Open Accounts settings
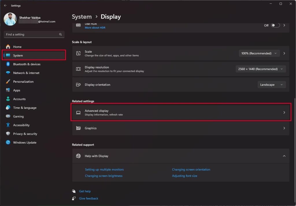The image size is (296, 206). click(34, 99)
